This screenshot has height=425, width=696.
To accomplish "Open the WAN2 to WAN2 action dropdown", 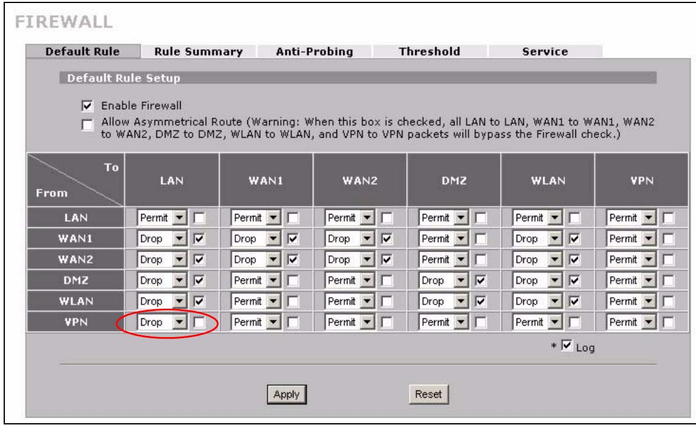I will click(350, 259).
